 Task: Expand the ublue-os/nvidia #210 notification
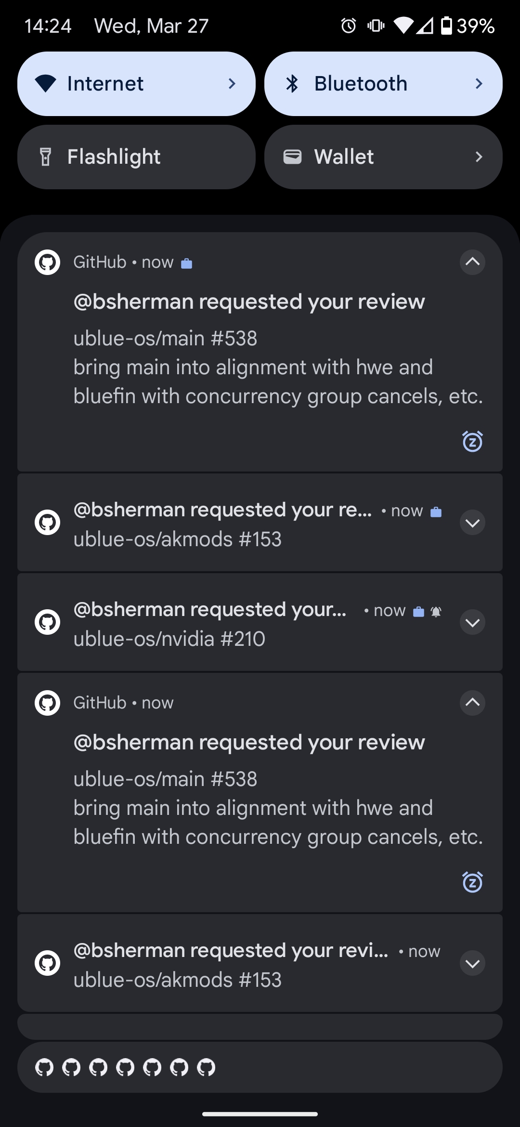472,622
